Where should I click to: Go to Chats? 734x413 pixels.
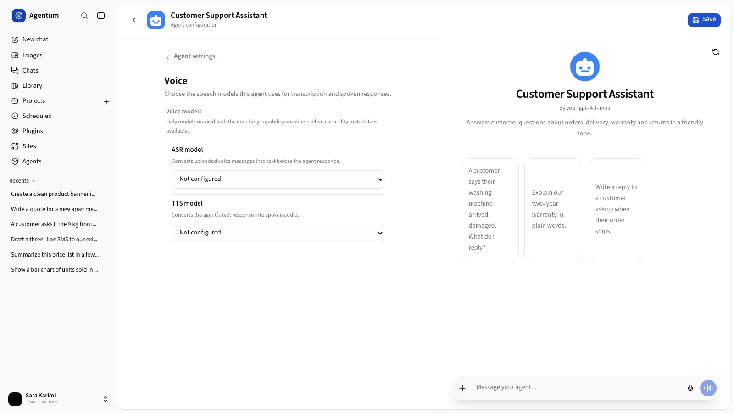point(59,70)
